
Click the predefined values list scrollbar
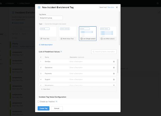[x=118, y=66]
